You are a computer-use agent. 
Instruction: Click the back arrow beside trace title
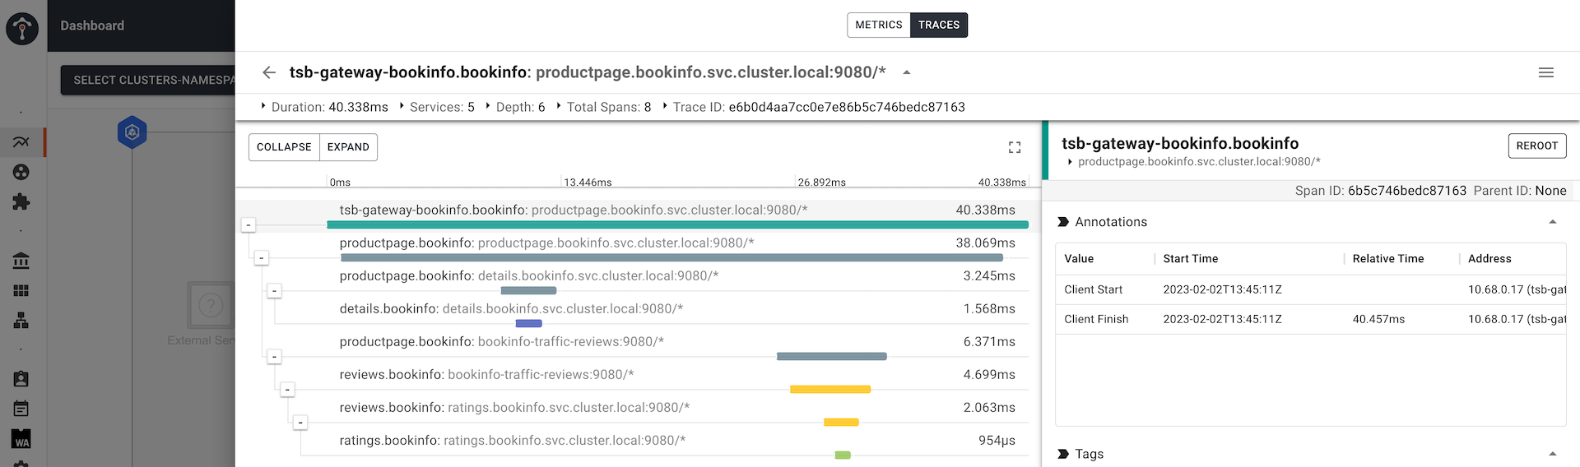click(269, 72)
